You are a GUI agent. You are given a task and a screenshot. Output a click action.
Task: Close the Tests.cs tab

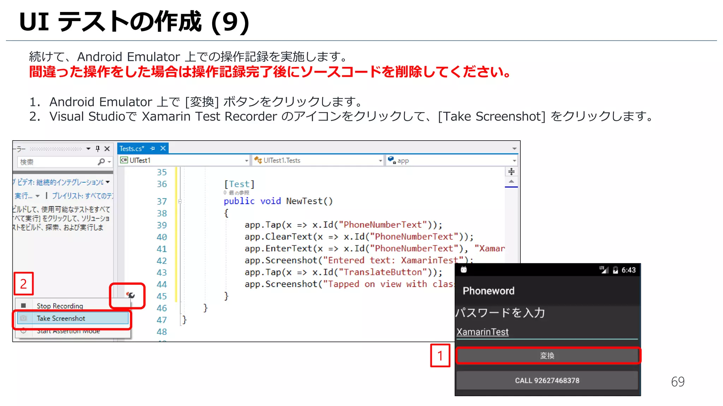click(x=163, y=148)
